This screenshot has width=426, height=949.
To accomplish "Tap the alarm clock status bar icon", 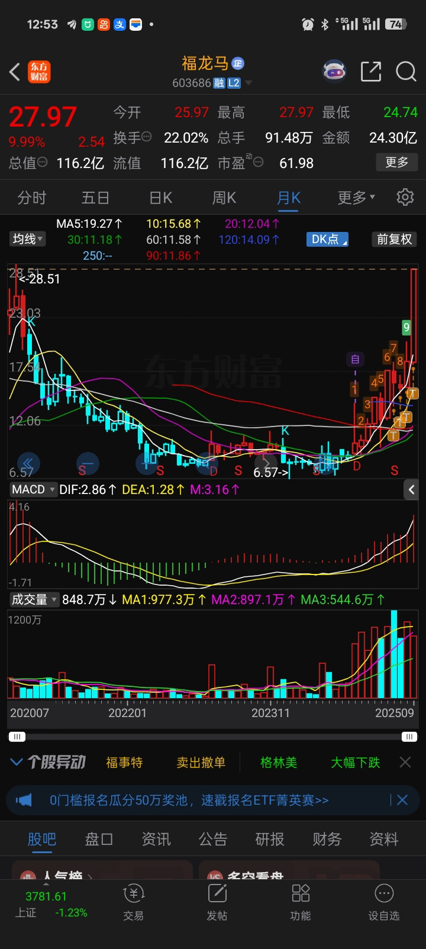I will (308, 24).
